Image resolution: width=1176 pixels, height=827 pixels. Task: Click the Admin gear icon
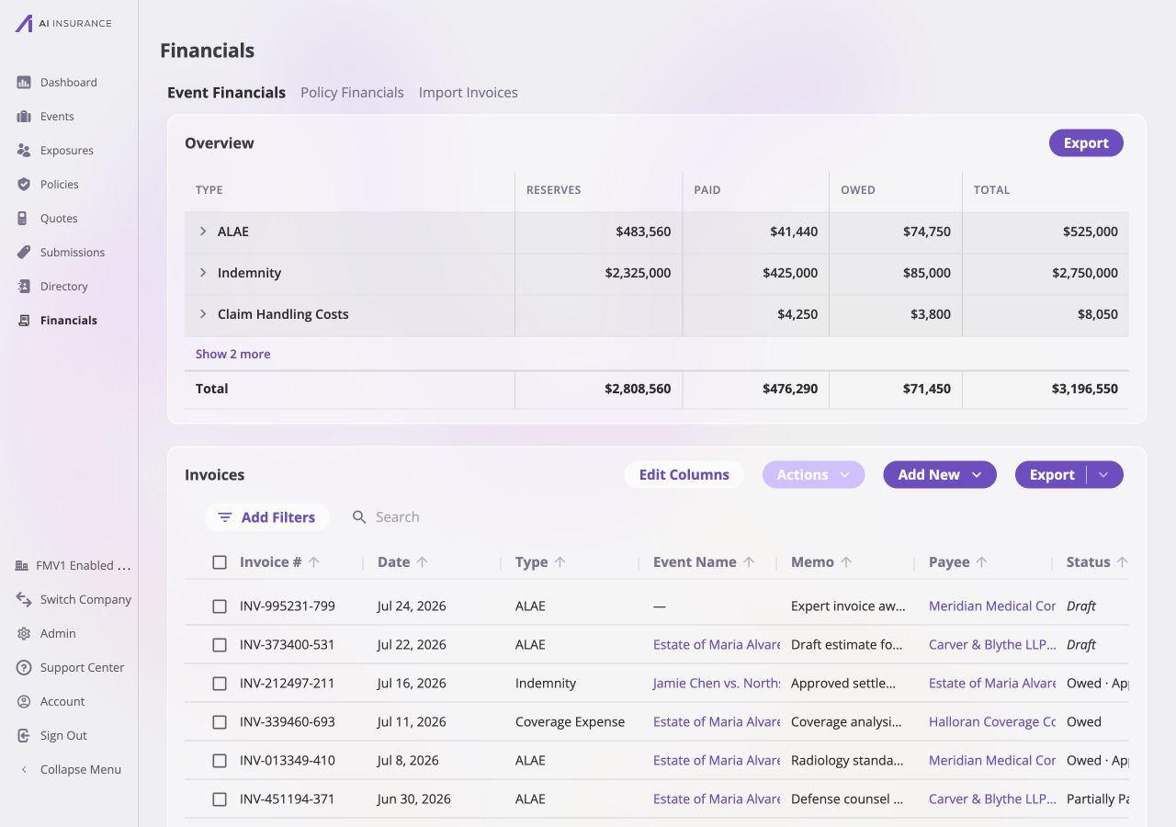click(x=24, y=634)
